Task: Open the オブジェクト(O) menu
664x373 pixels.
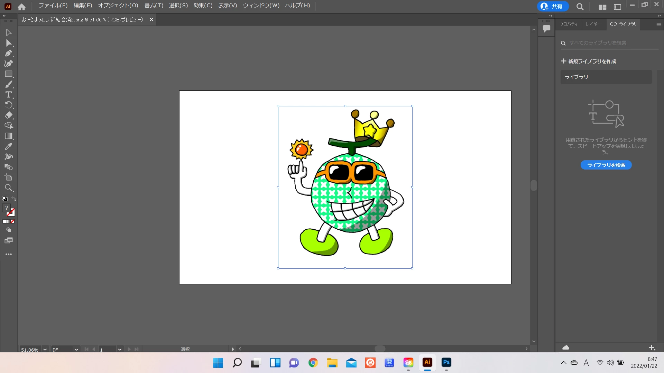Action: click(118, 6)
